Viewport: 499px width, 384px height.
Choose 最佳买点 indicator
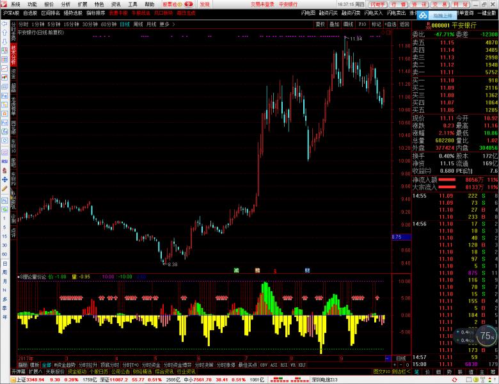click(x=248, y=365)
